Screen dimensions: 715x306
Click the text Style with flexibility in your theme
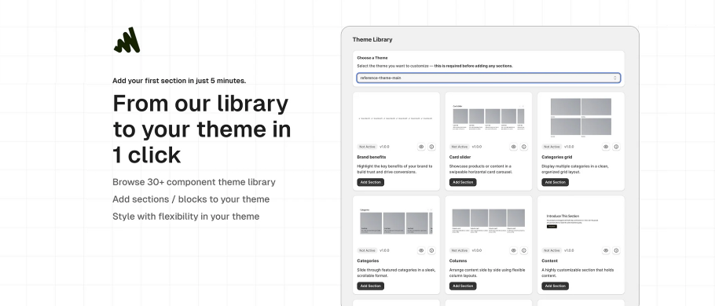[x=186, y=217]
